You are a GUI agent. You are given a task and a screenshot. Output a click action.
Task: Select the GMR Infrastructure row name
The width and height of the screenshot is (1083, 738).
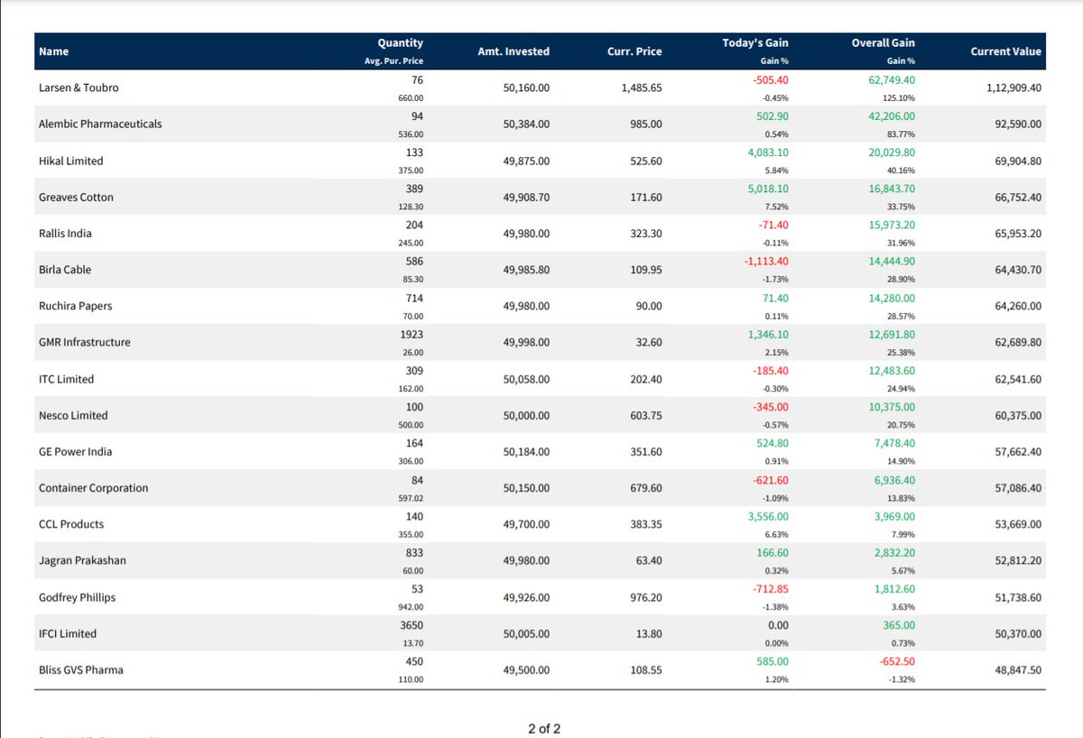(x=85, y=343)
